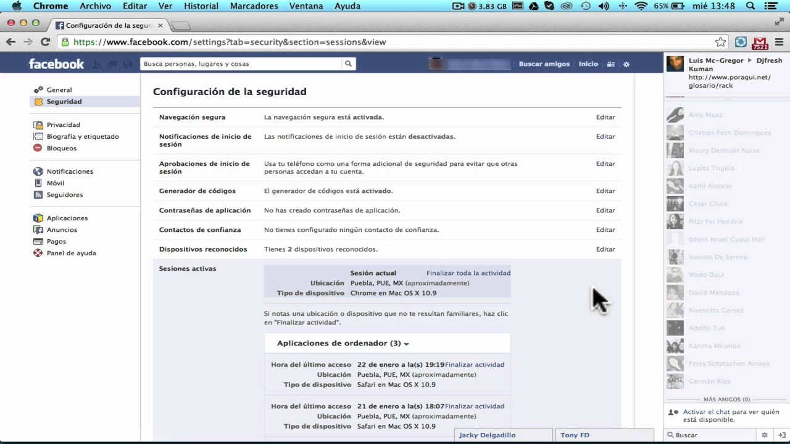790x444 pixels.
Task: Go to Inicio in header
Action: point(588,64)
